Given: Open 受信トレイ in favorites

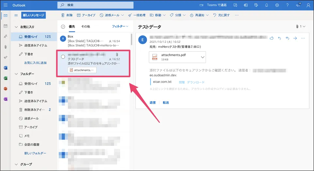Looking at the screenshot, I should coord(34,37).
